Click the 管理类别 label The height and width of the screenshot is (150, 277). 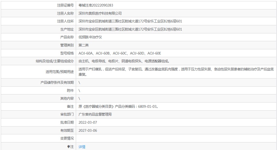(67, 45)
